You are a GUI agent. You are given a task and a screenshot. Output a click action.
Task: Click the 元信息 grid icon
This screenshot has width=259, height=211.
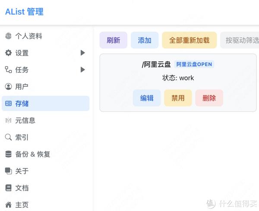8,120
